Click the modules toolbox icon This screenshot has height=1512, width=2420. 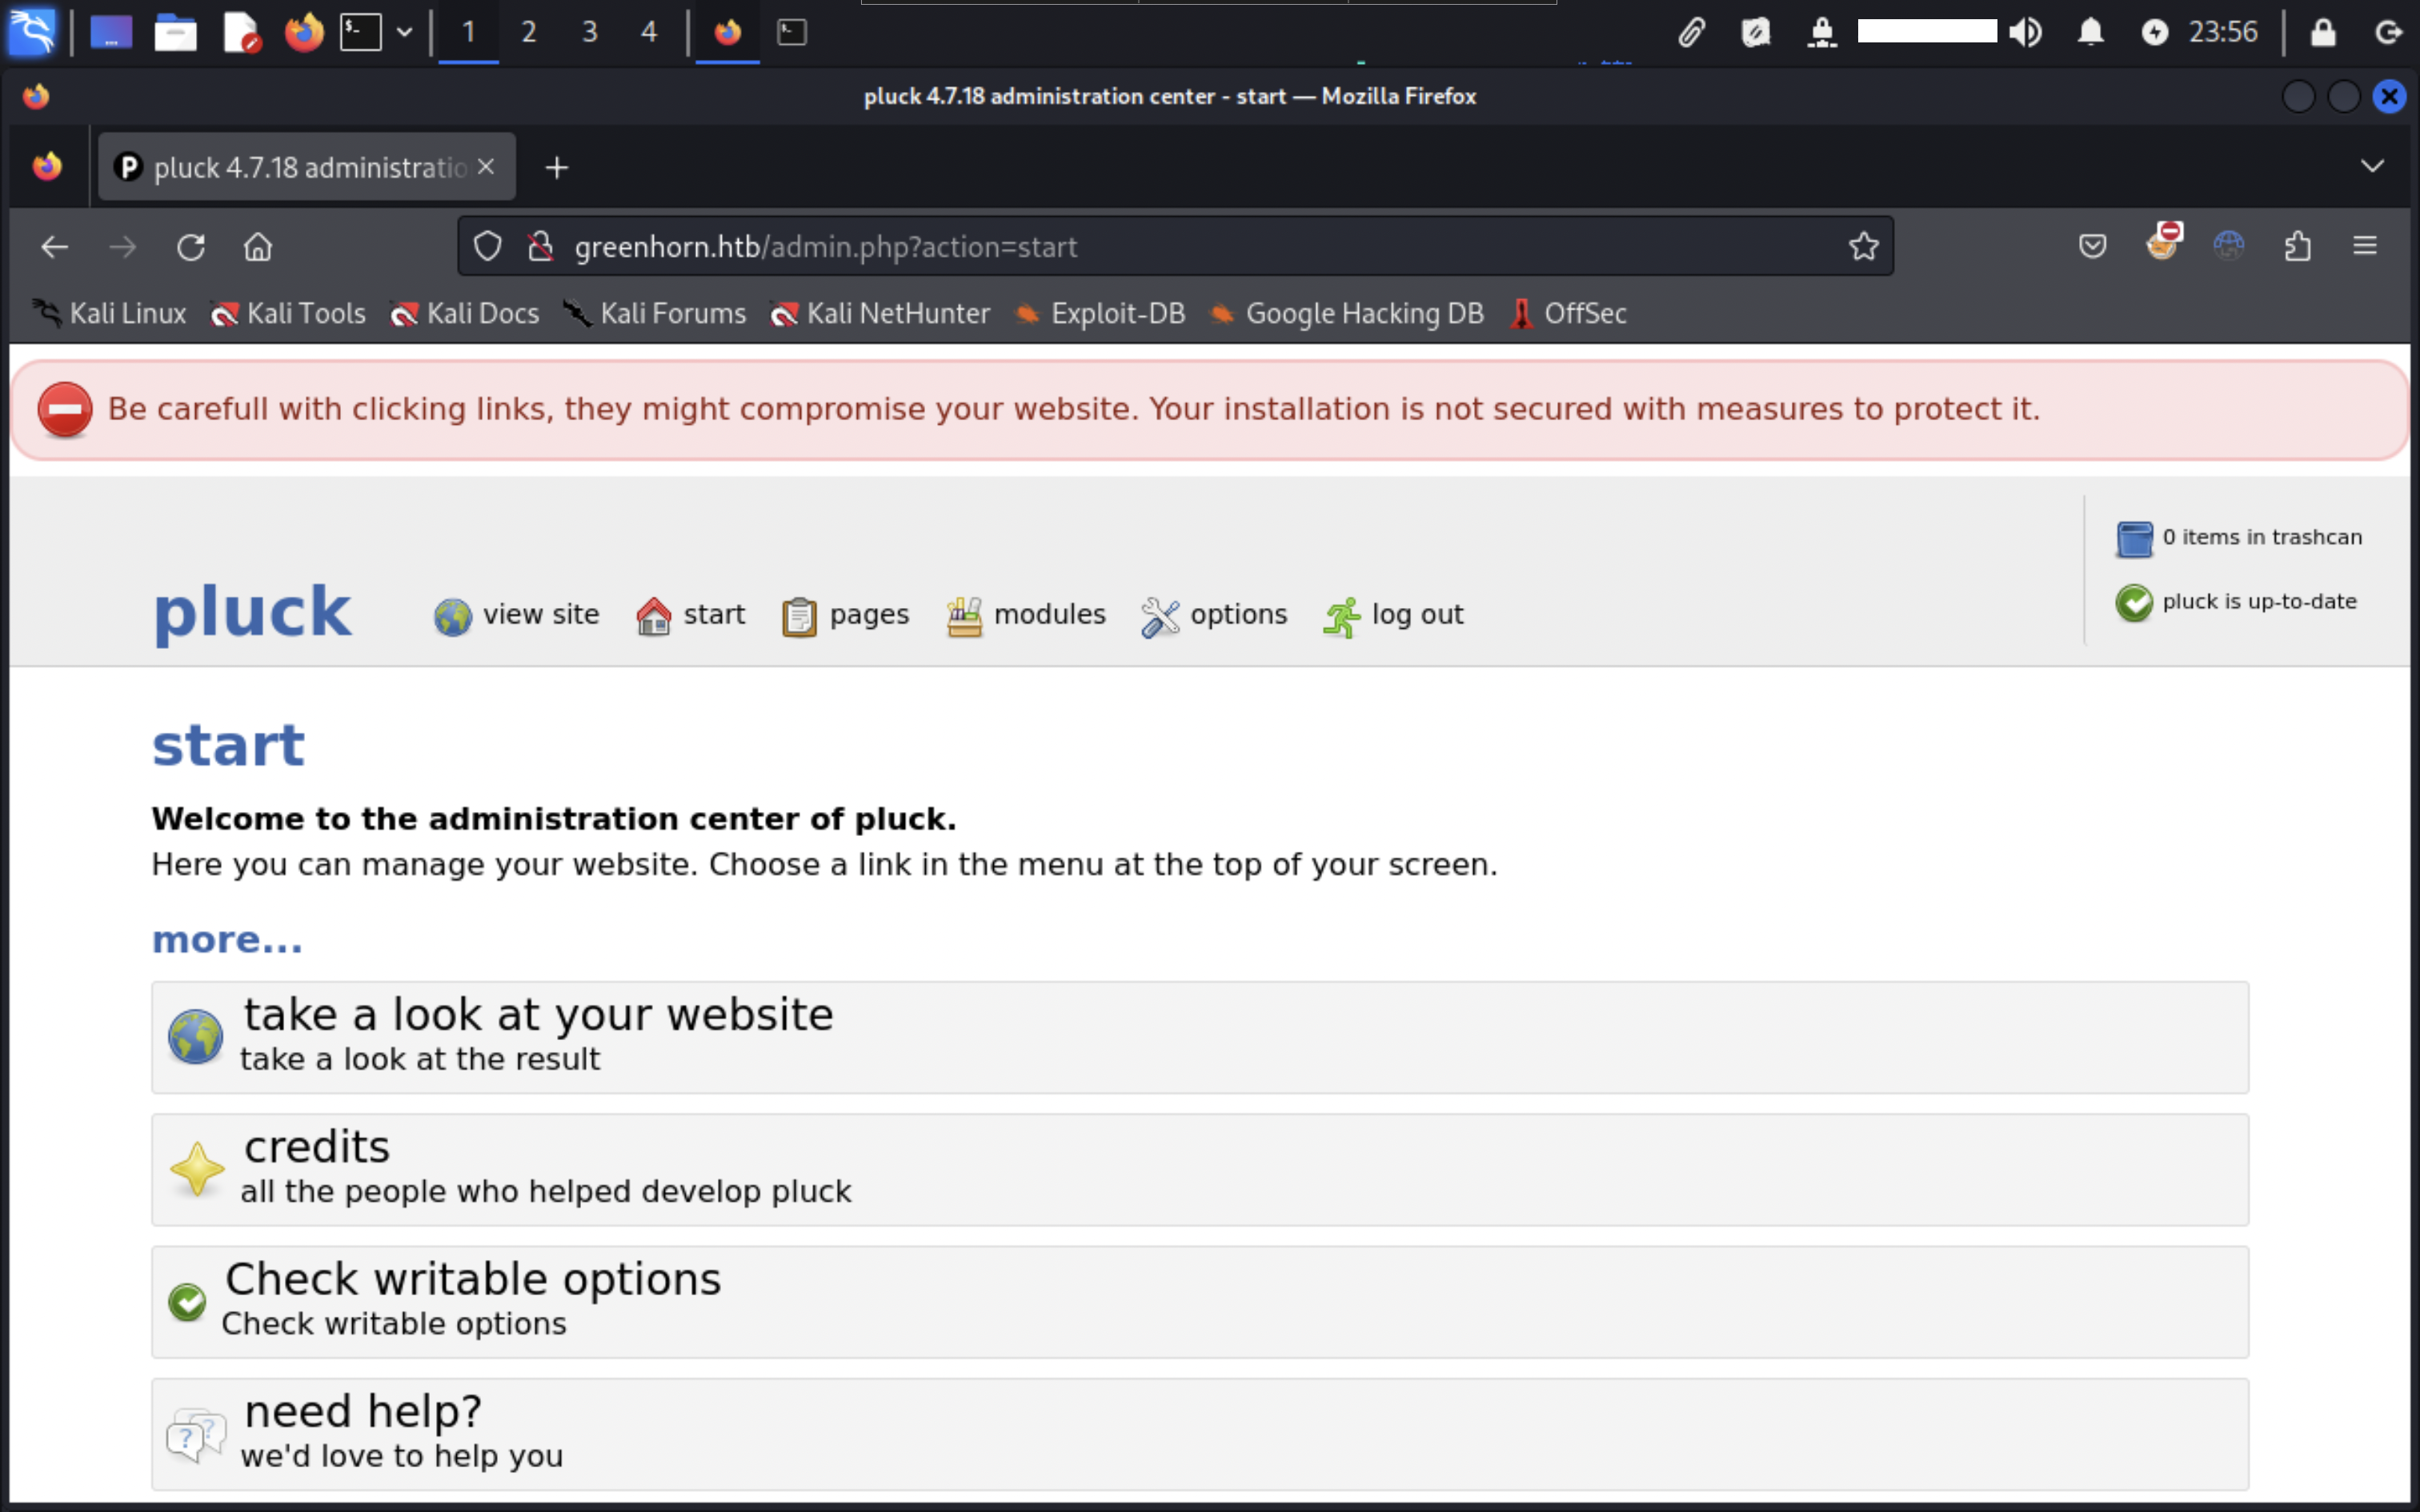[x=964, y=616]
